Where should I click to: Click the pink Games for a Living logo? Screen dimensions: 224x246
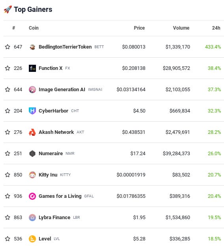pos(32,196)
